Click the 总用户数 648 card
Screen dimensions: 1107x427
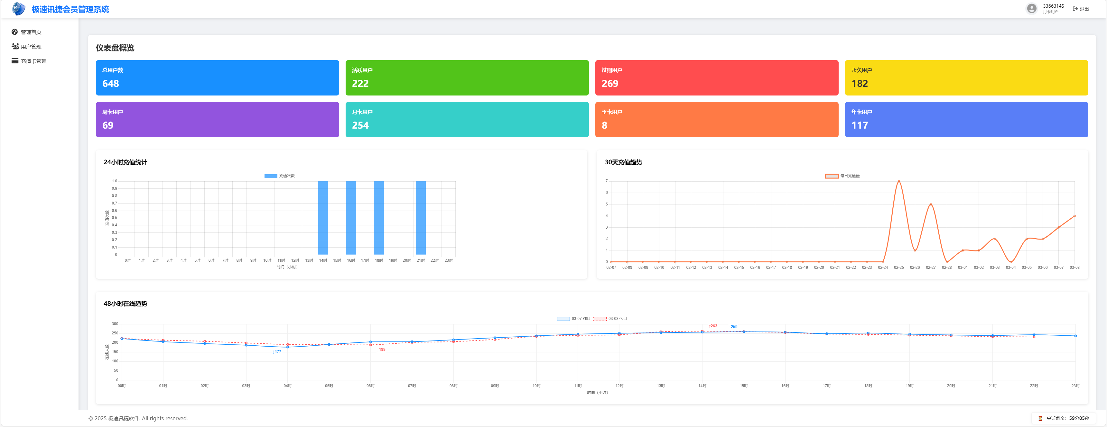pyautogui.click(x=217, y=78)
